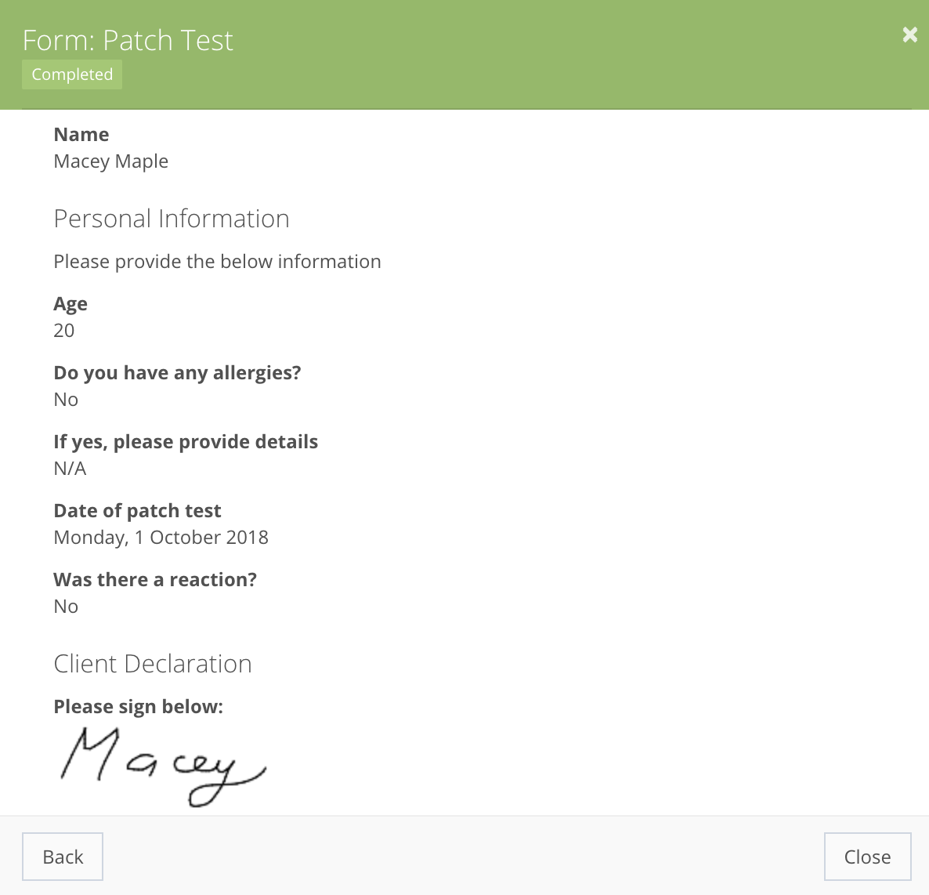Select the name Macey Maple text

110,161
